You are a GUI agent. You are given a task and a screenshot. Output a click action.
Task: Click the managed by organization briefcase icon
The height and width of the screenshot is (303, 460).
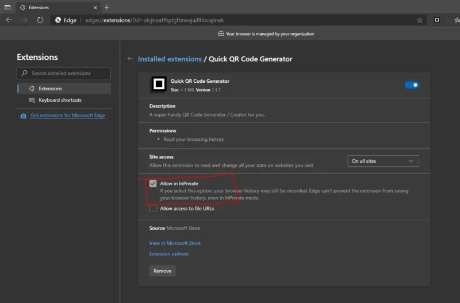pos(221,34)
